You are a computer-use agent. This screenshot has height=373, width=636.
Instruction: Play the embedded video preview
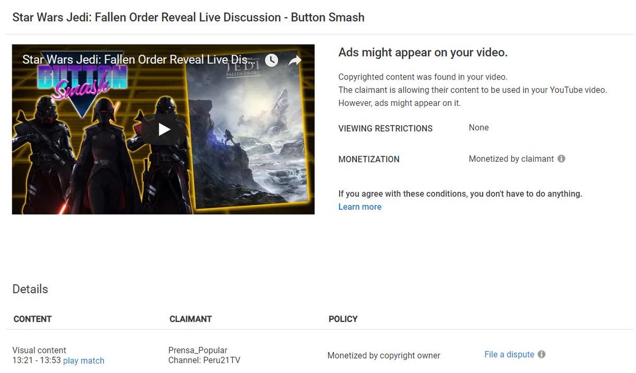tap(164, 129)
